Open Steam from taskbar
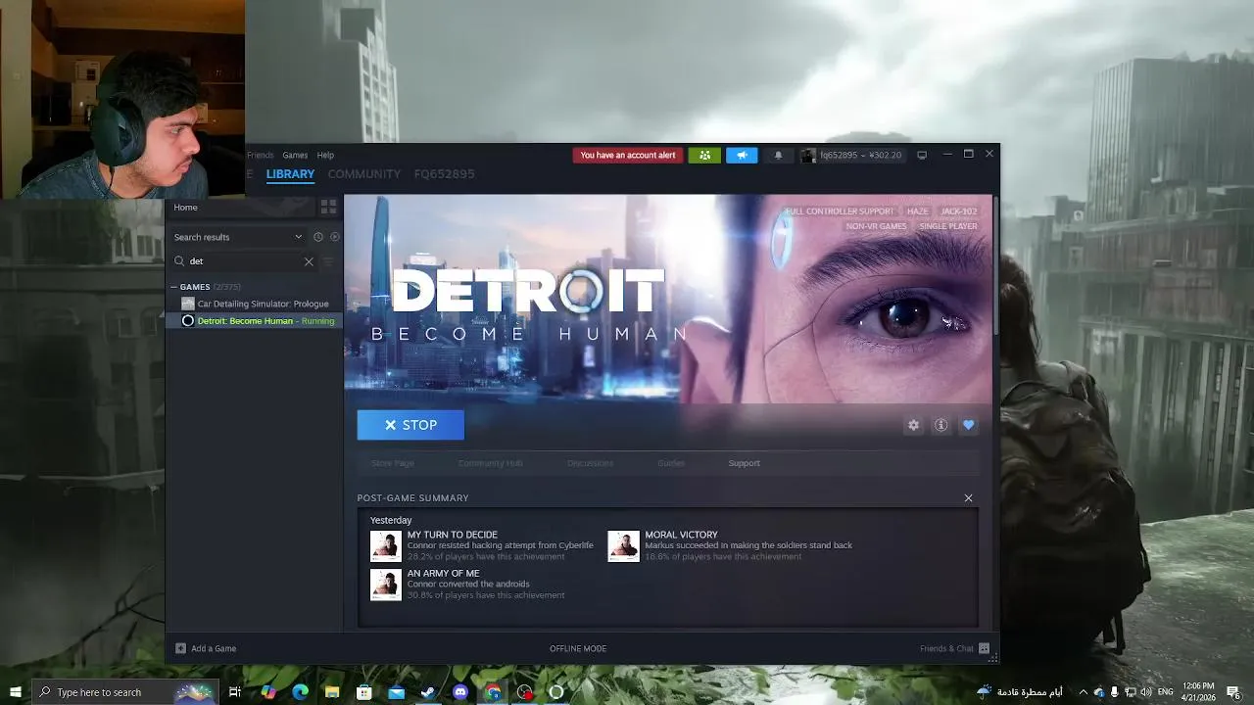The height and width of the screenshot is (705, 1254). (x=428, y=692)
